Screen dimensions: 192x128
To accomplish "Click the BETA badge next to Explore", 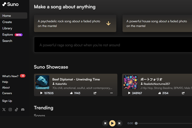I will [x=19, y=35].
